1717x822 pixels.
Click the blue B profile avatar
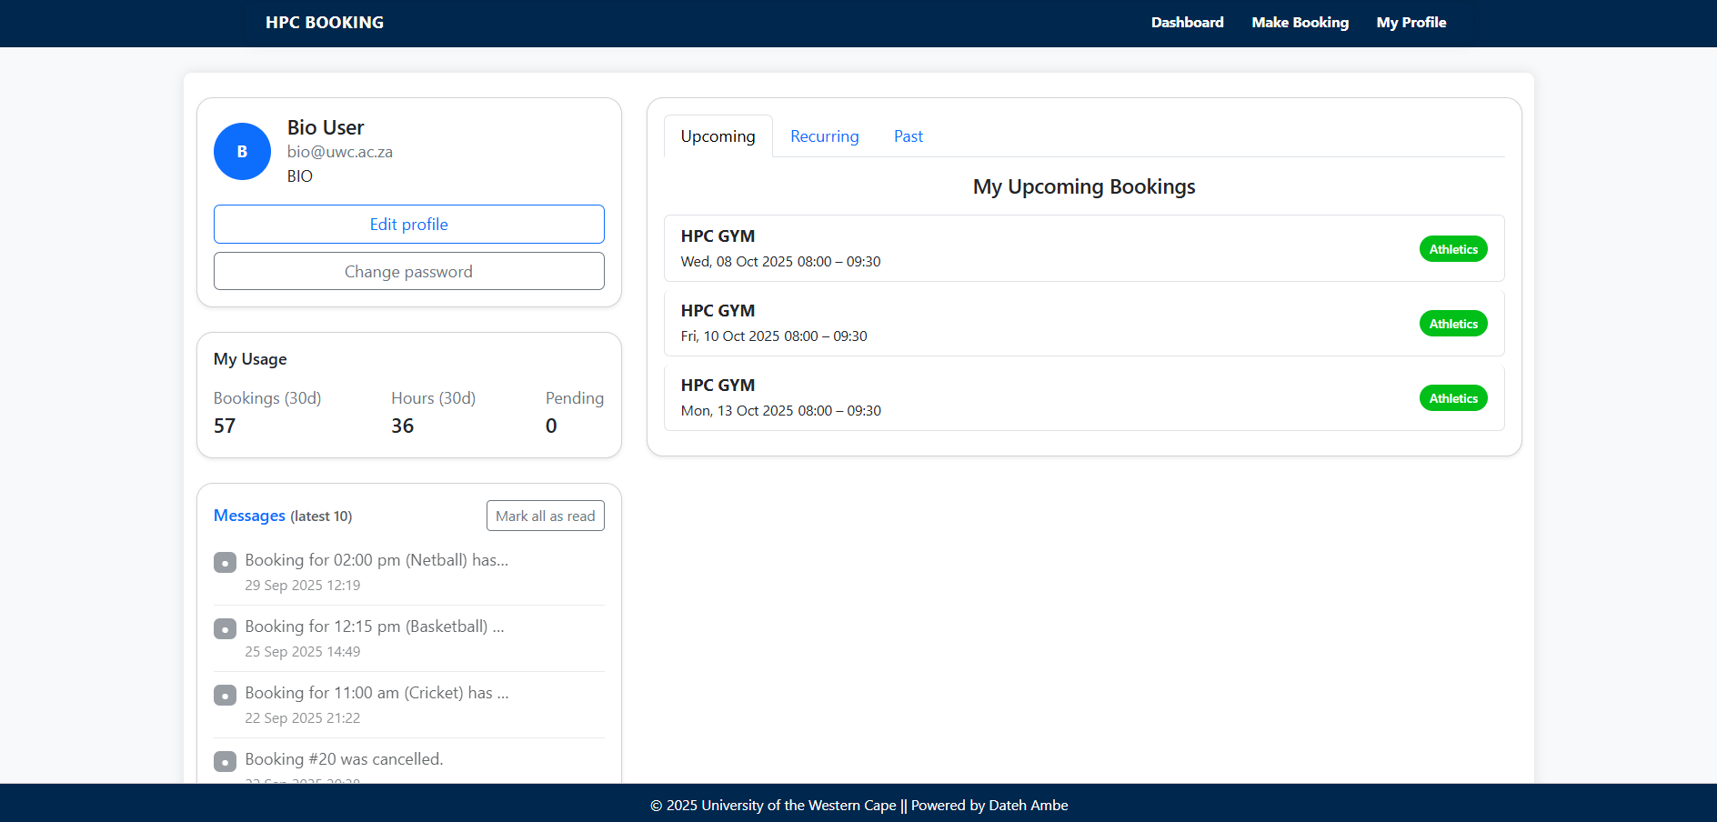242,152
